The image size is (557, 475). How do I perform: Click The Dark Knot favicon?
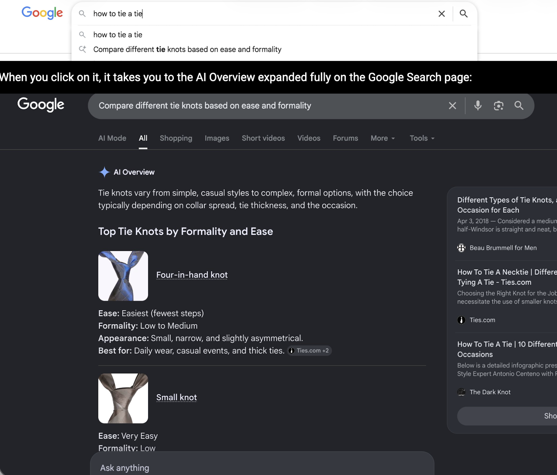pyautogui.click(x=461, y=392)
